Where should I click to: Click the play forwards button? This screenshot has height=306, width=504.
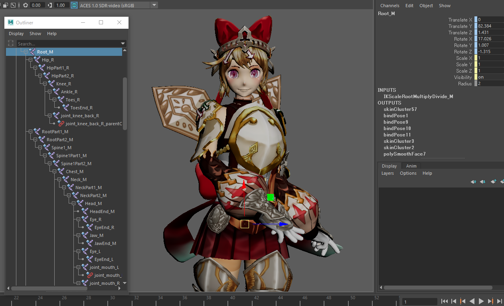point(481,301)
